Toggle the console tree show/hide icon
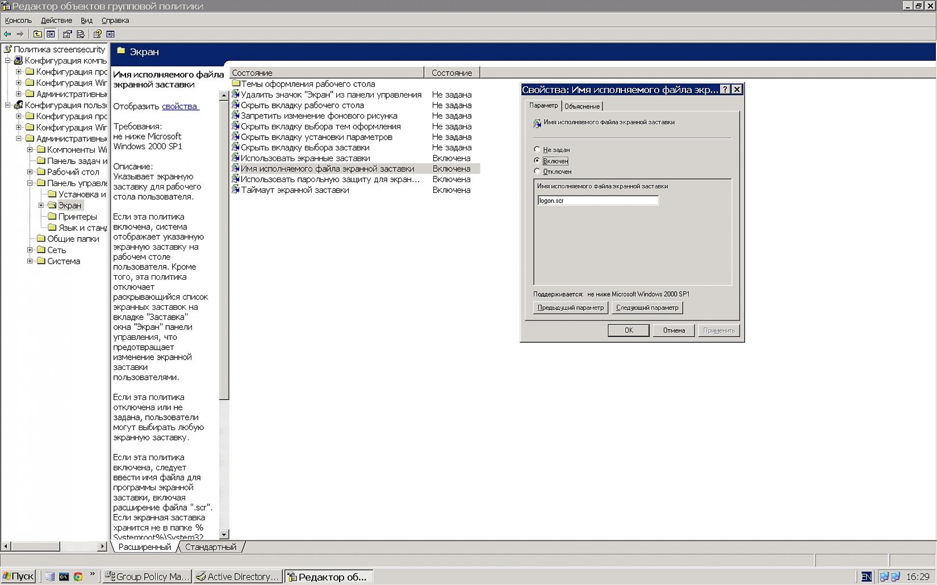Screen dimensions: 937x585 point(51,34)
